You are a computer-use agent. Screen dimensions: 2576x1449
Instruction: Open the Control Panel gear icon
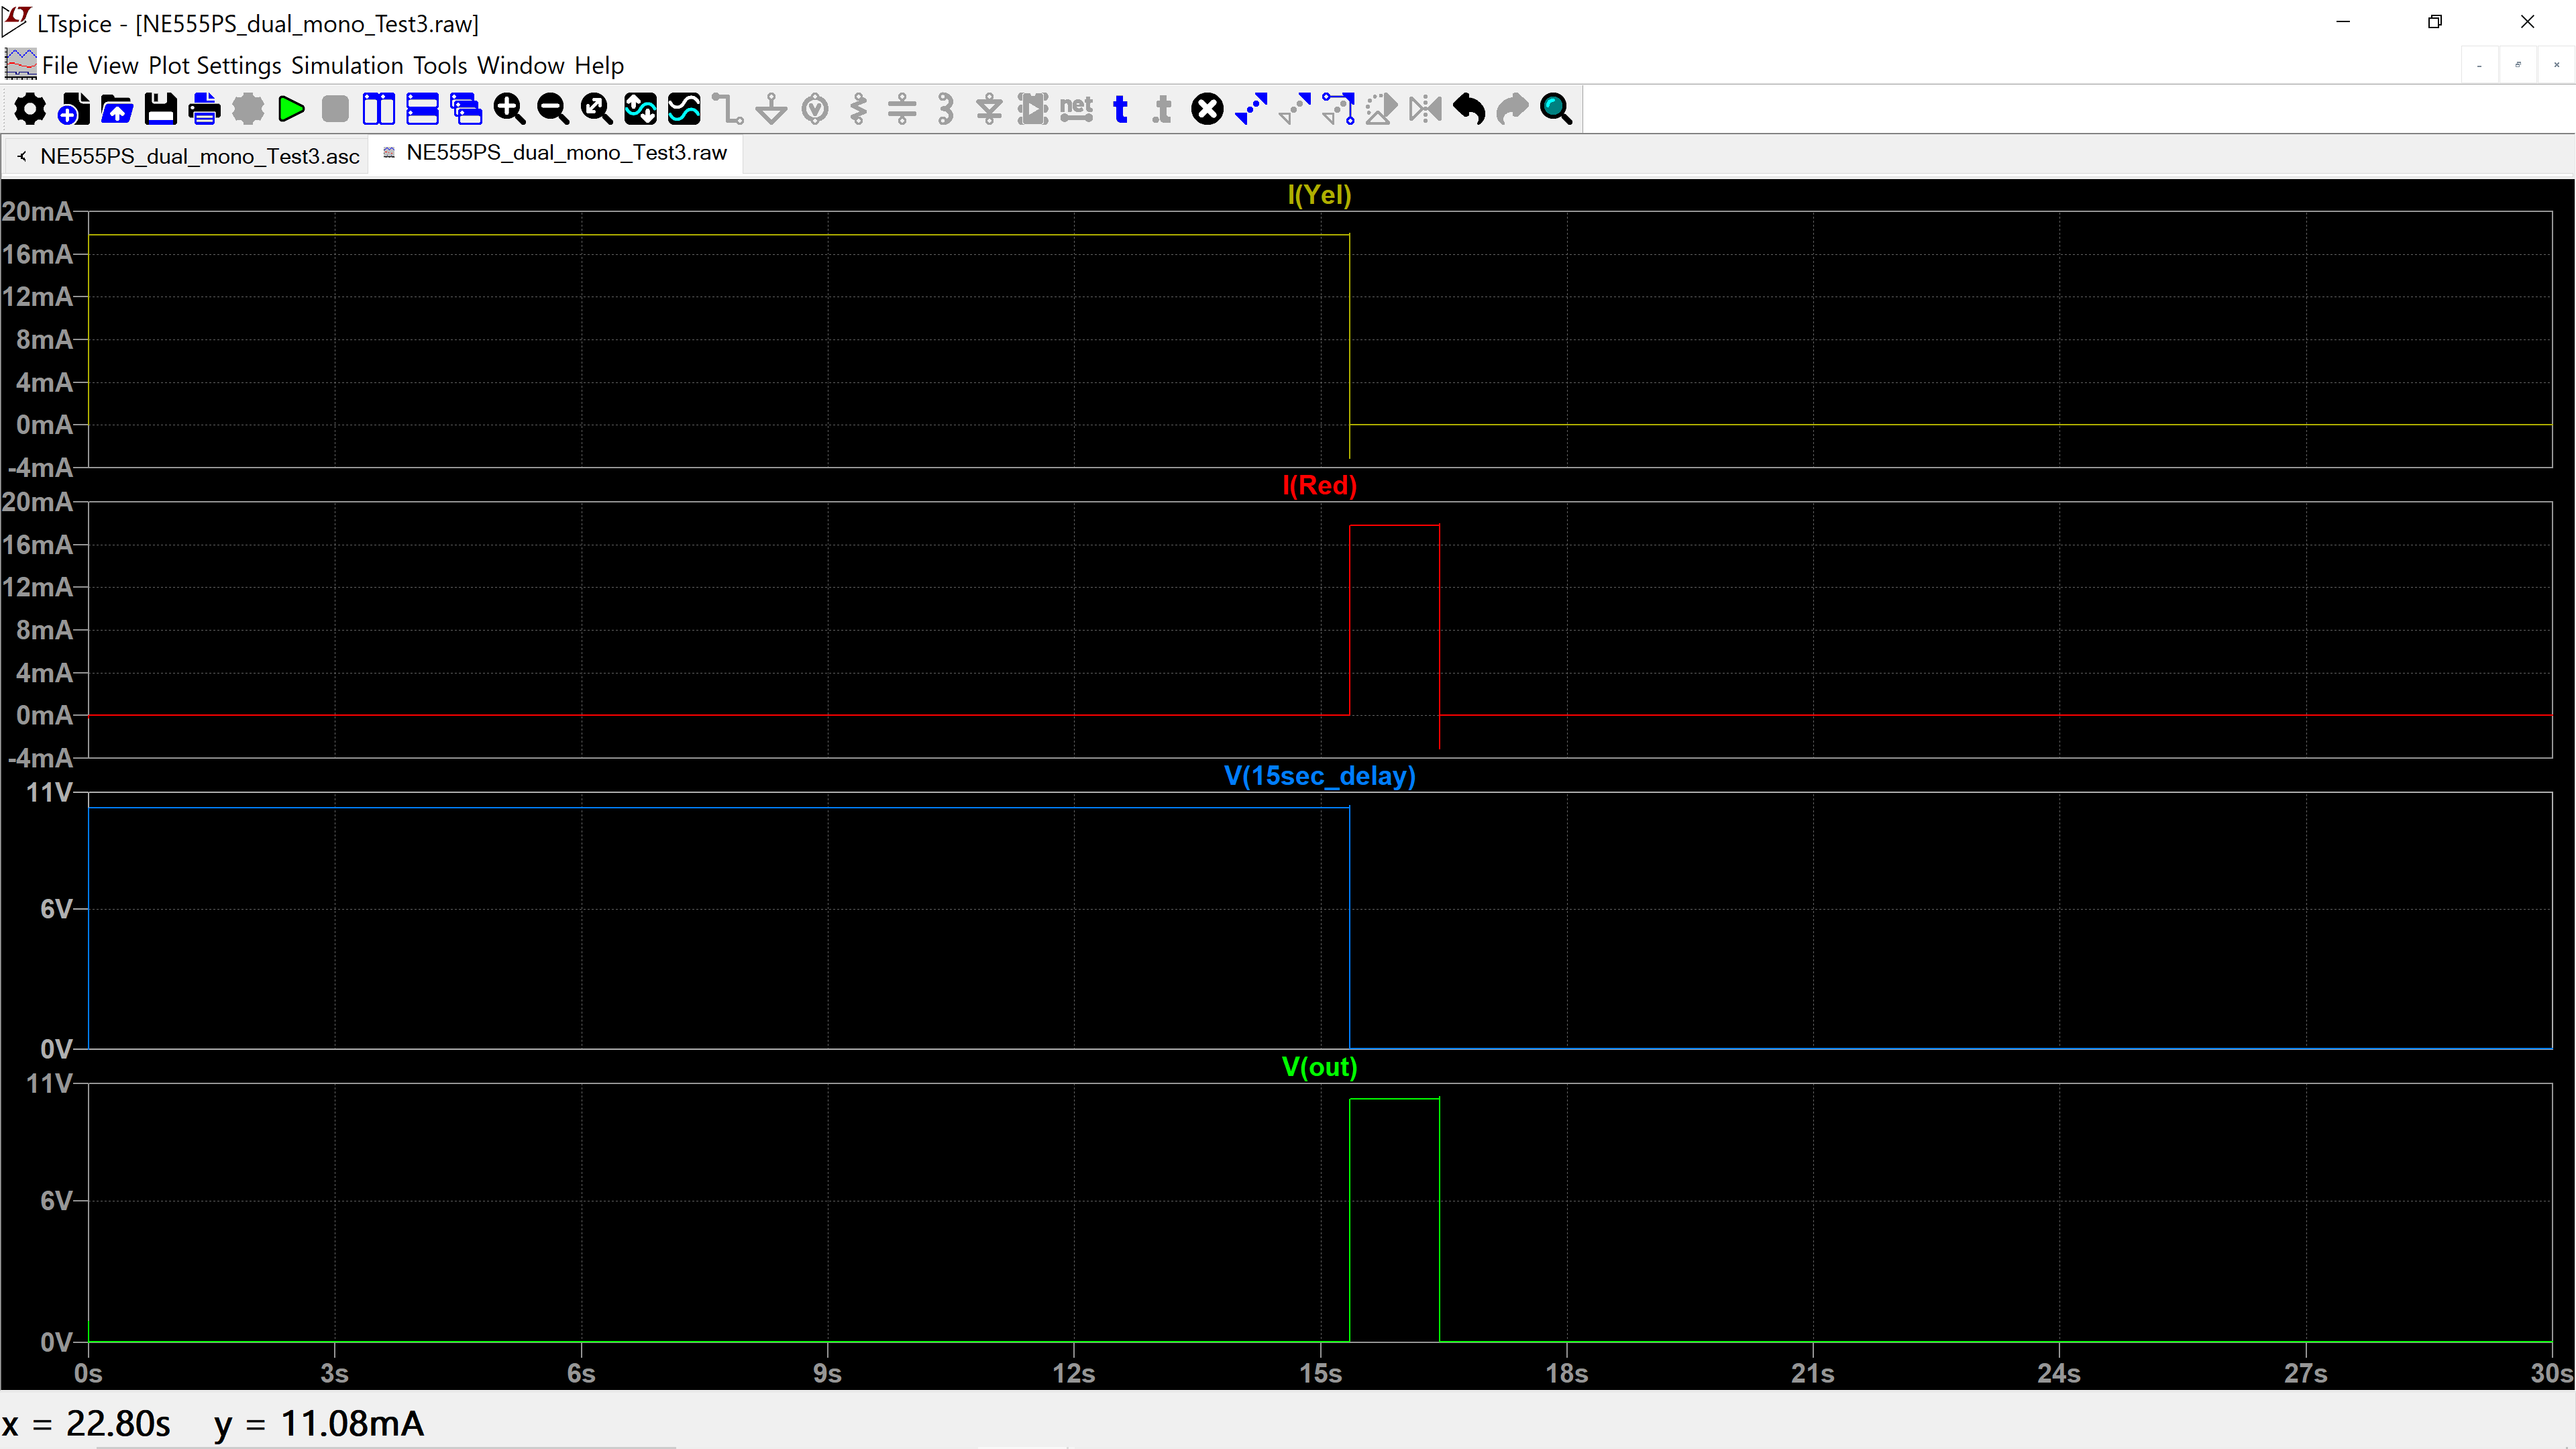click(x=30, y=109)
